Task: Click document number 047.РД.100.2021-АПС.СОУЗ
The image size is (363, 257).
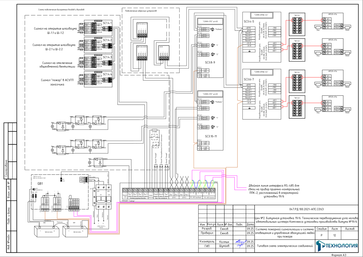Action: tap(306, 209)
